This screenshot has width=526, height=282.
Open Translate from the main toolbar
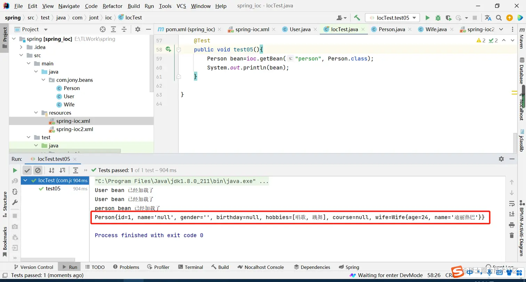point(488,18)
